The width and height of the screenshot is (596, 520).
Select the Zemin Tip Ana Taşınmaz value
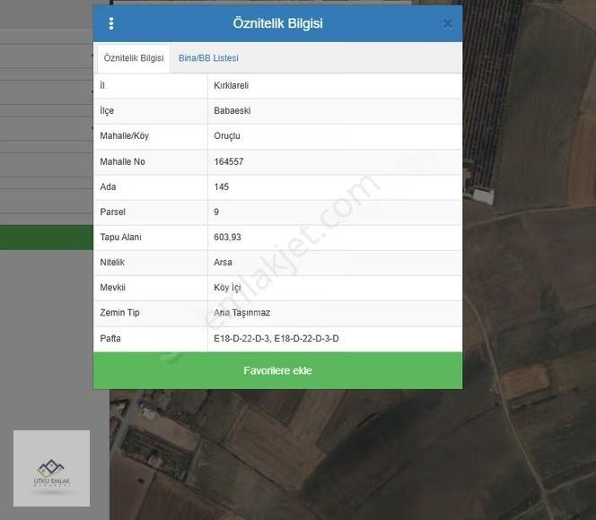point(242,313)
